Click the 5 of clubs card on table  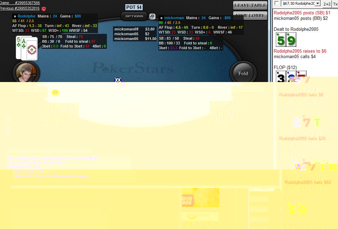tap(18, 47)
